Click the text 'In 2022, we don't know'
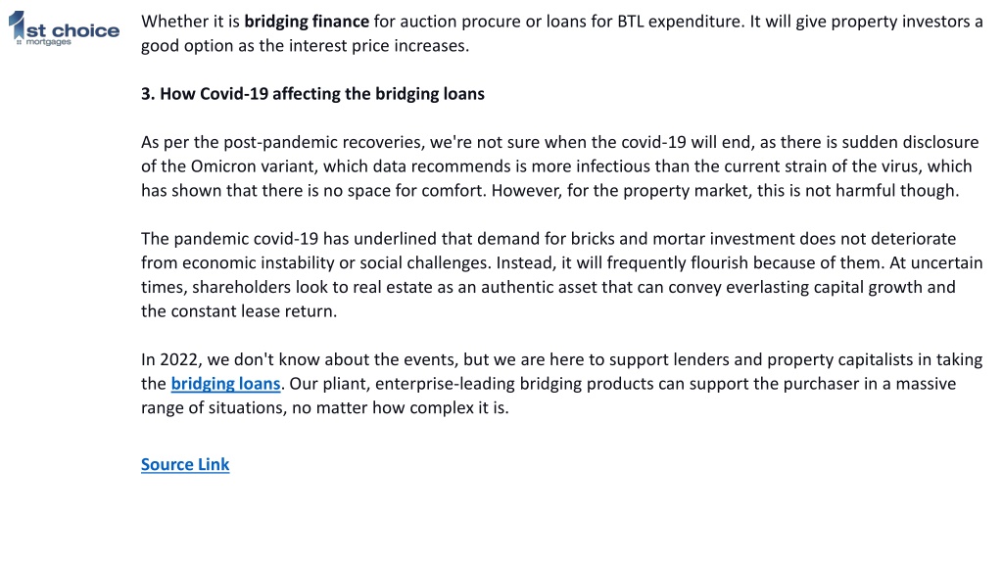 230,359
